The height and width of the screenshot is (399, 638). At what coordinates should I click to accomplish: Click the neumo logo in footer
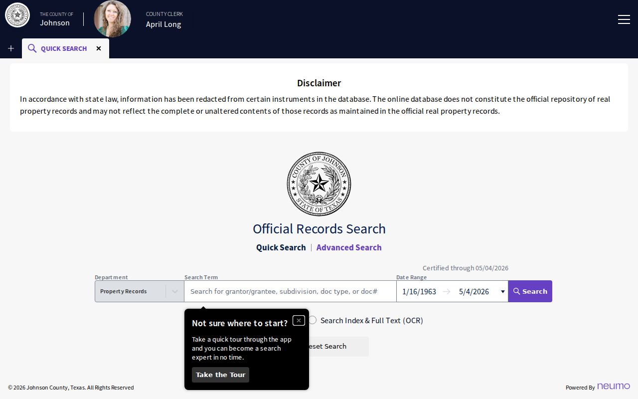pyautogui.click(x=614, y=387)
